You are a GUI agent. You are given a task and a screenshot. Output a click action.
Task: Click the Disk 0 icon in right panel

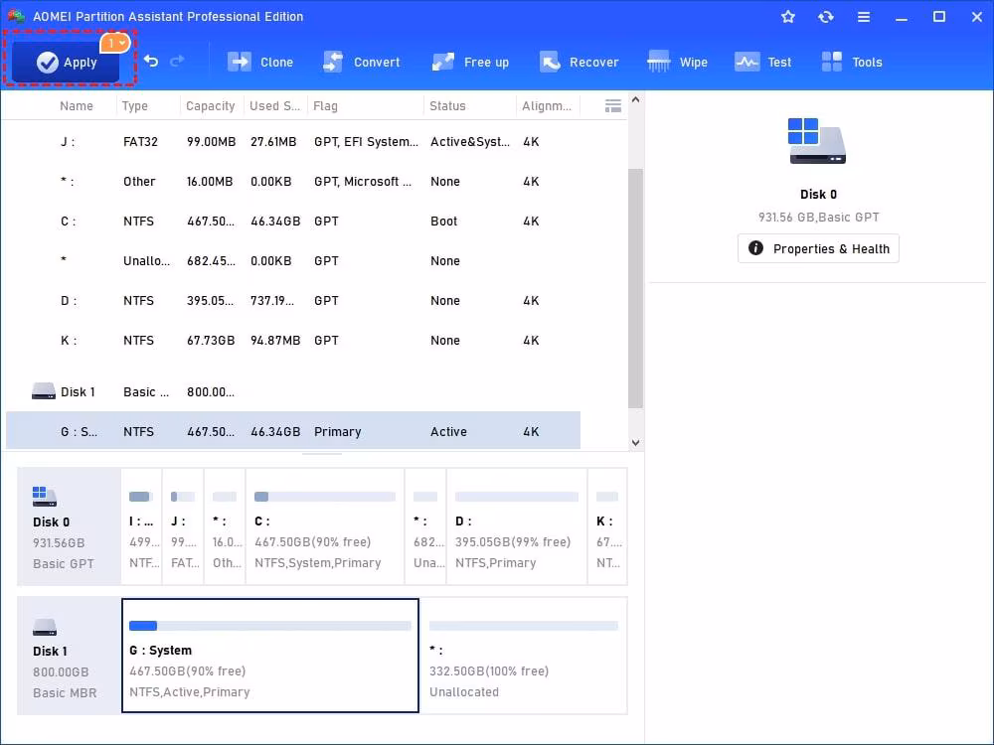[x=818, y=141]
